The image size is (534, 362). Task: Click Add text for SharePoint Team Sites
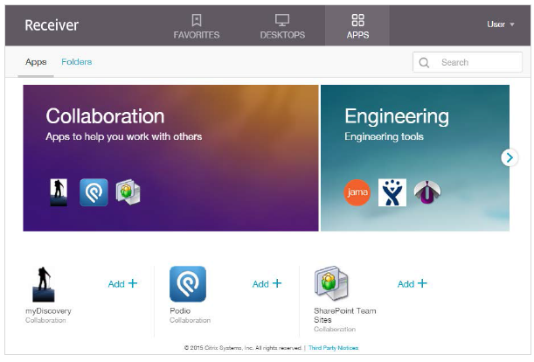coord(406,284)
